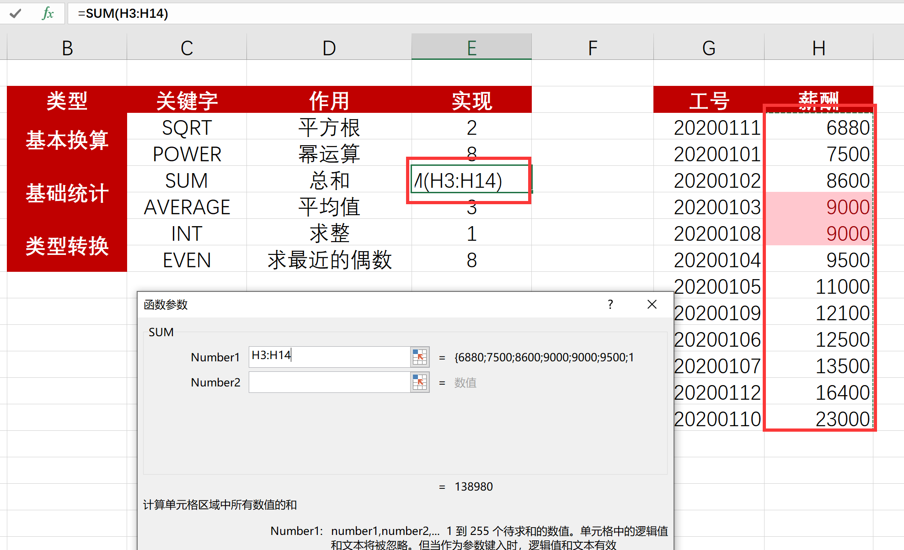Select column H header
The height and width of the screenshot is (550, 904).
point(818,48)
